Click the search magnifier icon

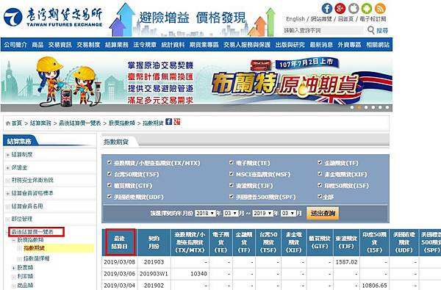click(371, 30)
